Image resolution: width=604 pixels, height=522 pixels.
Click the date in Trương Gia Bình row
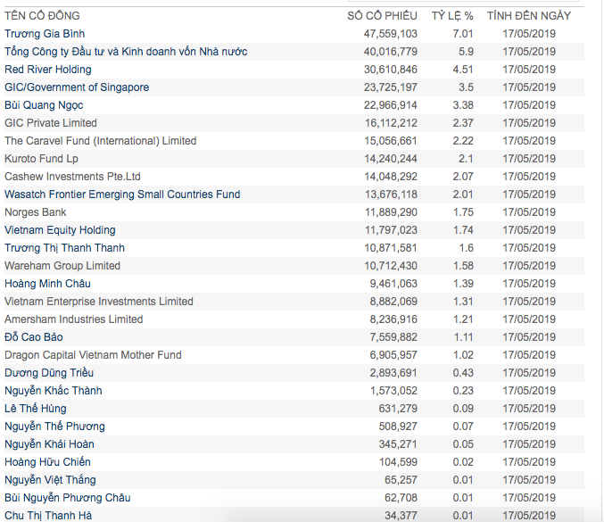529,34
